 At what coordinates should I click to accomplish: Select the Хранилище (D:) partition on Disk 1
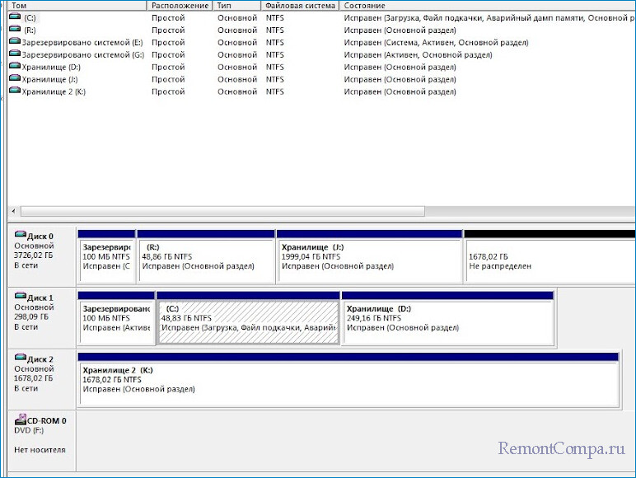447,318
